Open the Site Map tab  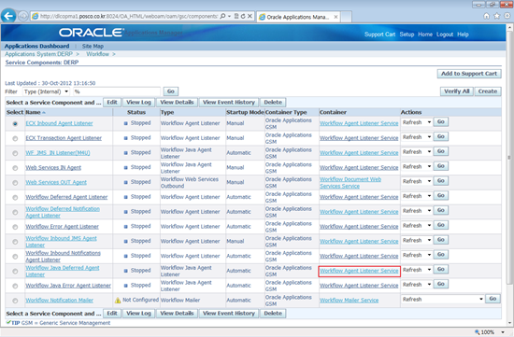(x=93, y=46)
